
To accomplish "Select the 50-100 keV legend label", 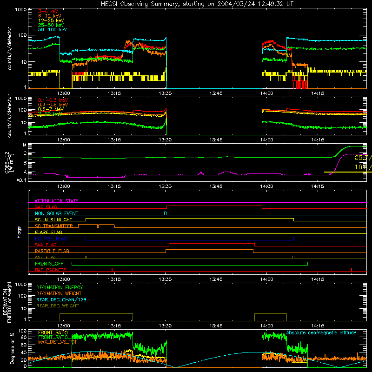I will (x=53, y=30).
